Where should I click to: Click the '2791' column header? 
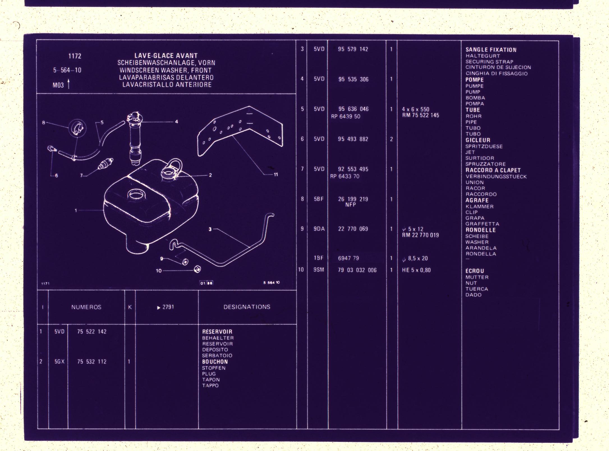(166, 307)
